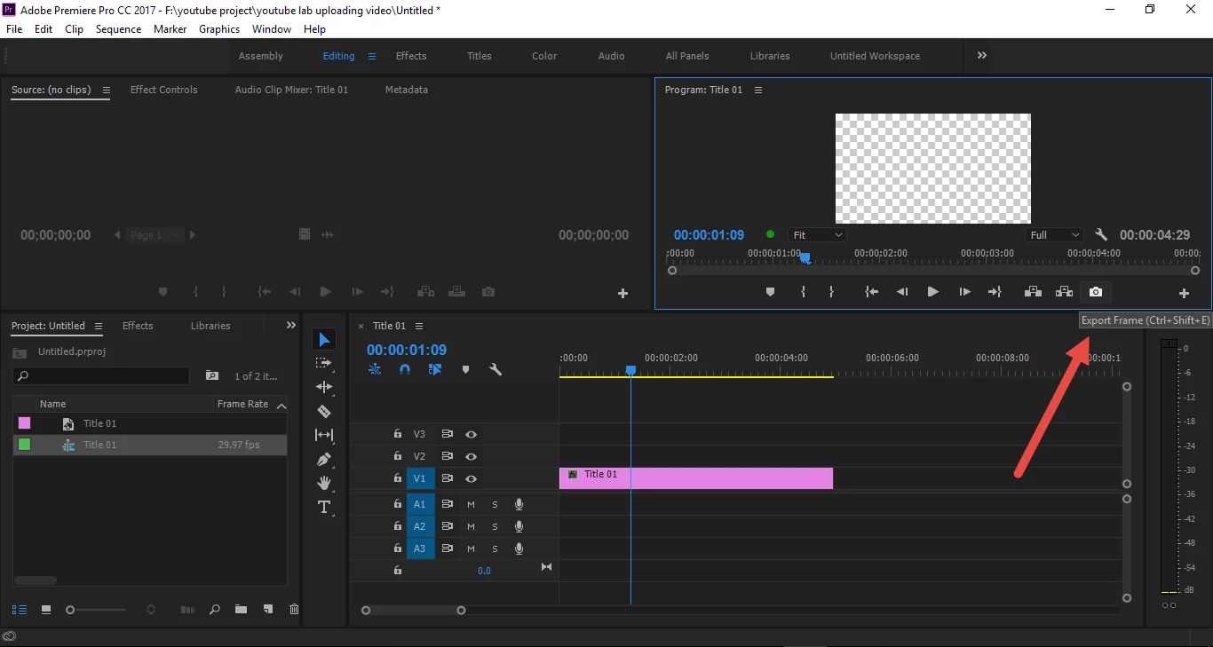Image resolution: width=1213 pixels, height=647 pixels.
Task: Toggle Linked Selection in timeline
Action: tap(435, 369)
